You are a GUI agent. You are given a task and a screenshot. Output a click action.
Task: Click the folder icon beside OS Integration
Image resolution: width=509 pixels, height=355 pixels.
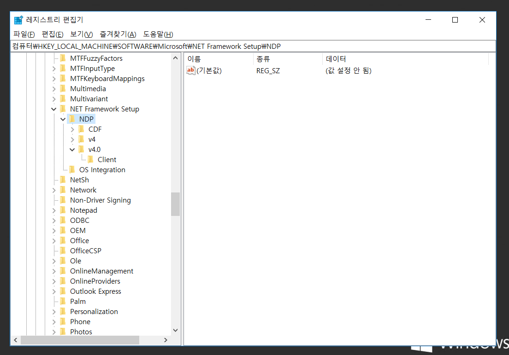[72, 169]
